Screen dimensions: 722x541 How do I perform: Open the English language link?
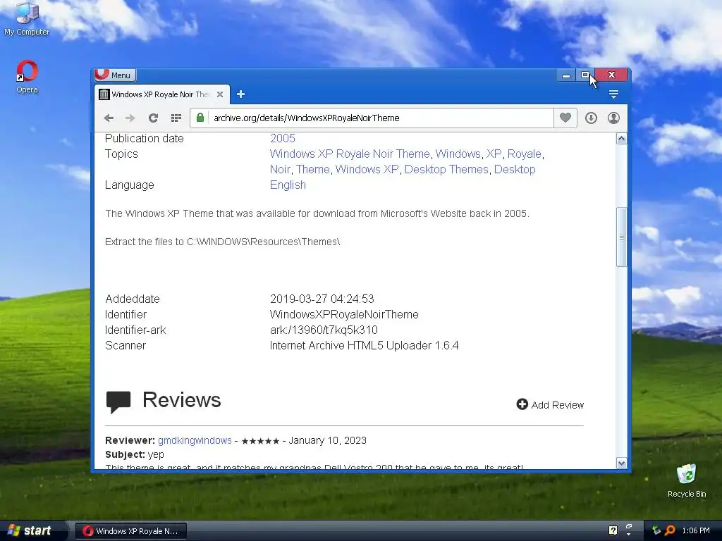tap(288, 185)
